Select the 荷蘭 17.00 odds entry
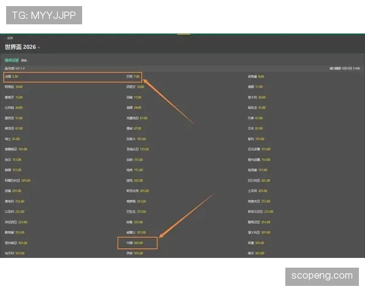This screenshot has width=365, height=292. coord(134,97)
